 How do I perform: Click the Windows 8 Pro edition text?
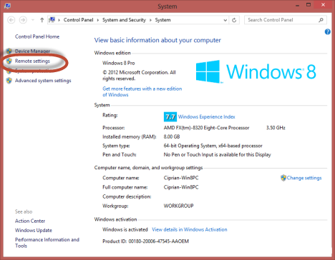pos(119,63)
